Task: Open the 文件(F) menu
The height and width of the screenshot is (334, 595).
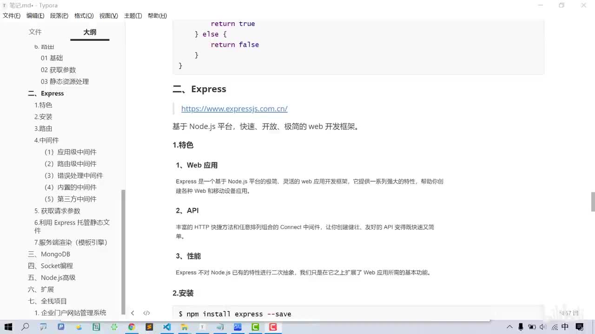Action: tap(12, 16)
